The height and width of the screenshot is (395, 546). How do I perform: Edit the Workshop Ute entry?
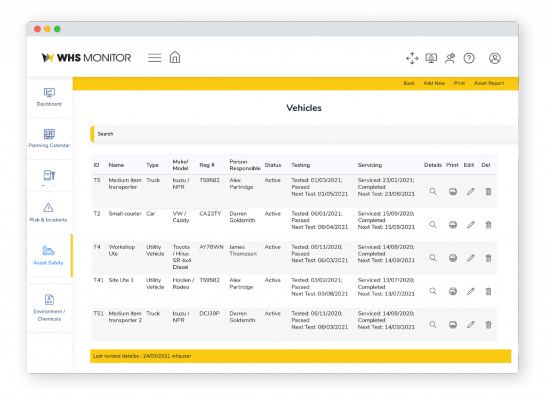point(470,258)
